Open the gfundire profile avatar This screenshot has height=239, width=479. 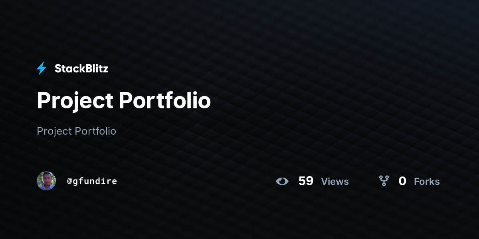tap(46, 181)
